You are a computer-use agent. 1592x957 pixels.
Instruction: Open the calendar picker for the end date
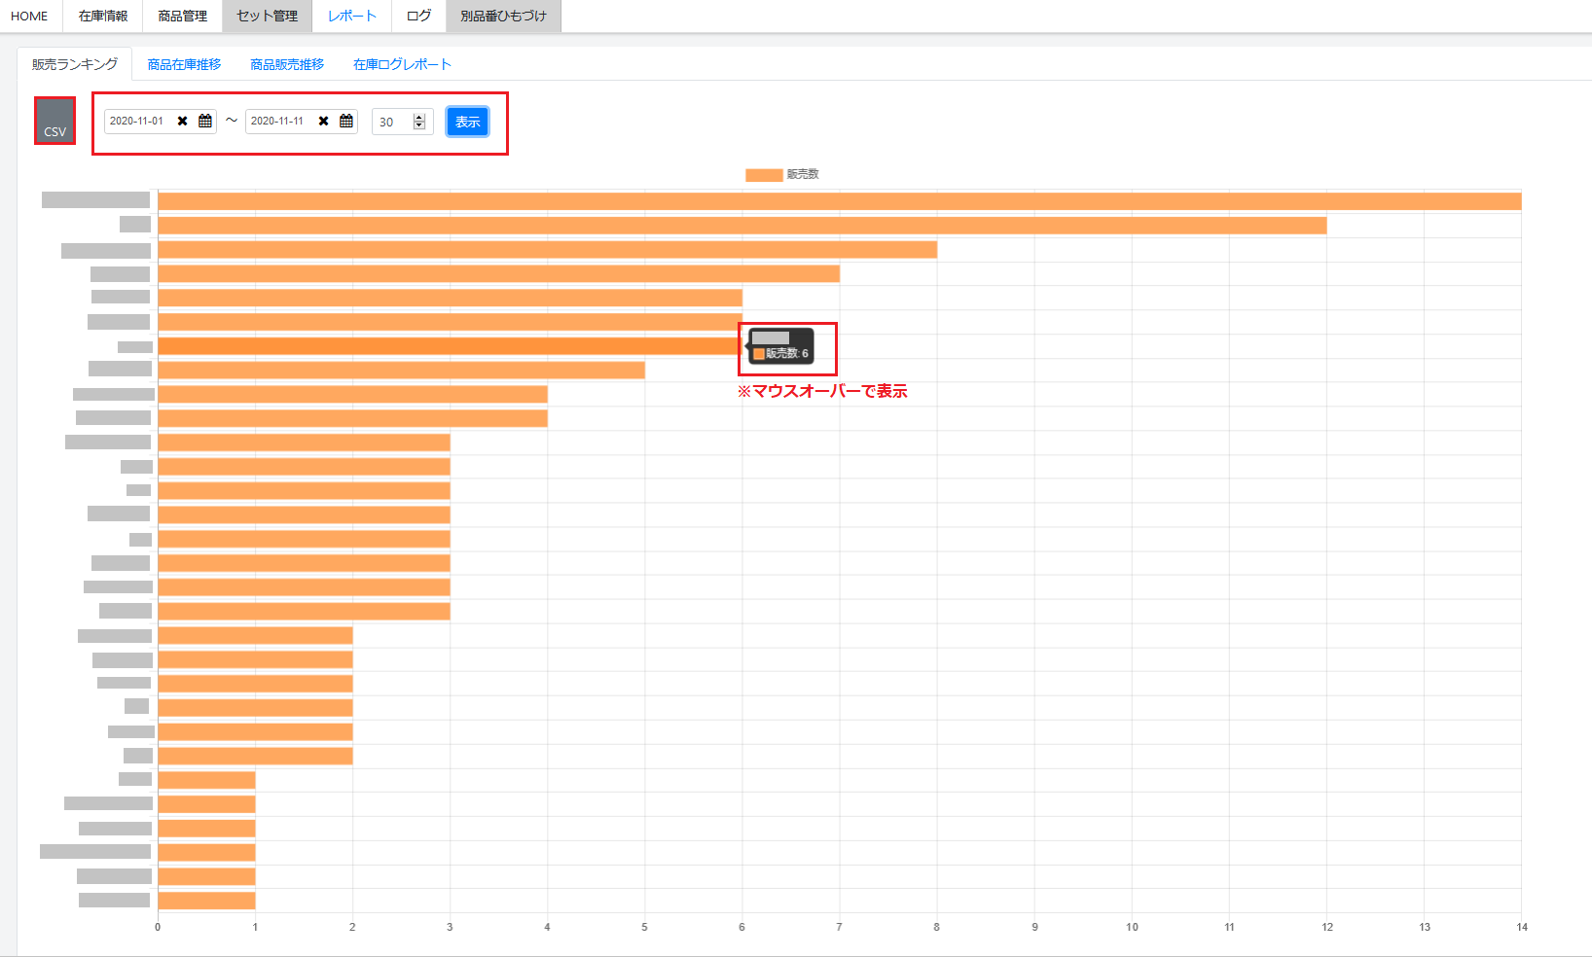point(346,122)
